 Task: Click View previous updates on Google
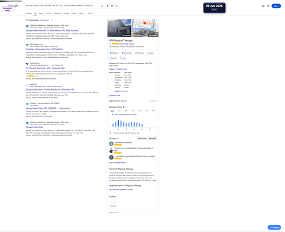[x=121, y=190]
